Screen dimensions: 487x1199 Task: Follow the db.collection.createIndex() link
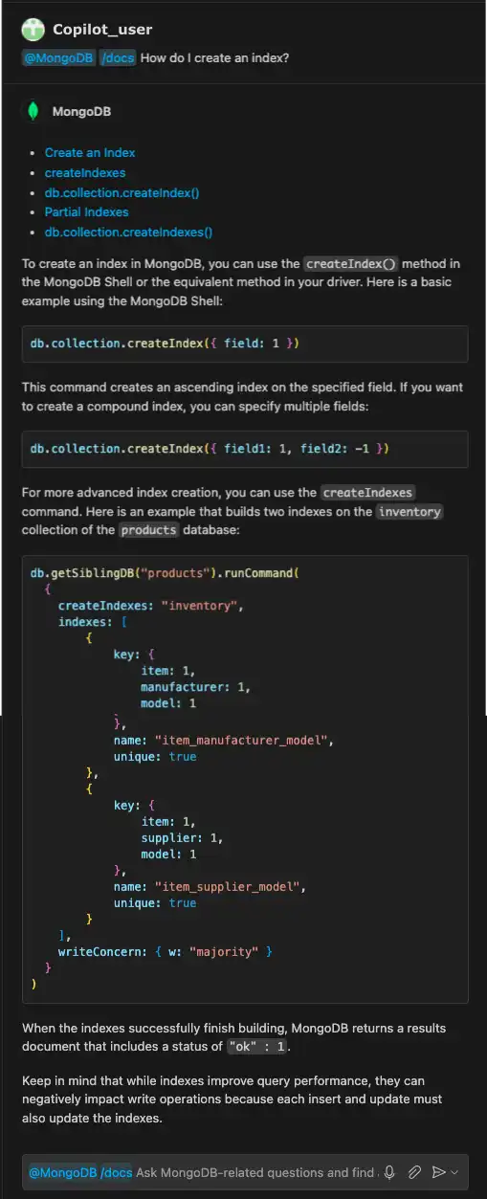click(122, 192)
